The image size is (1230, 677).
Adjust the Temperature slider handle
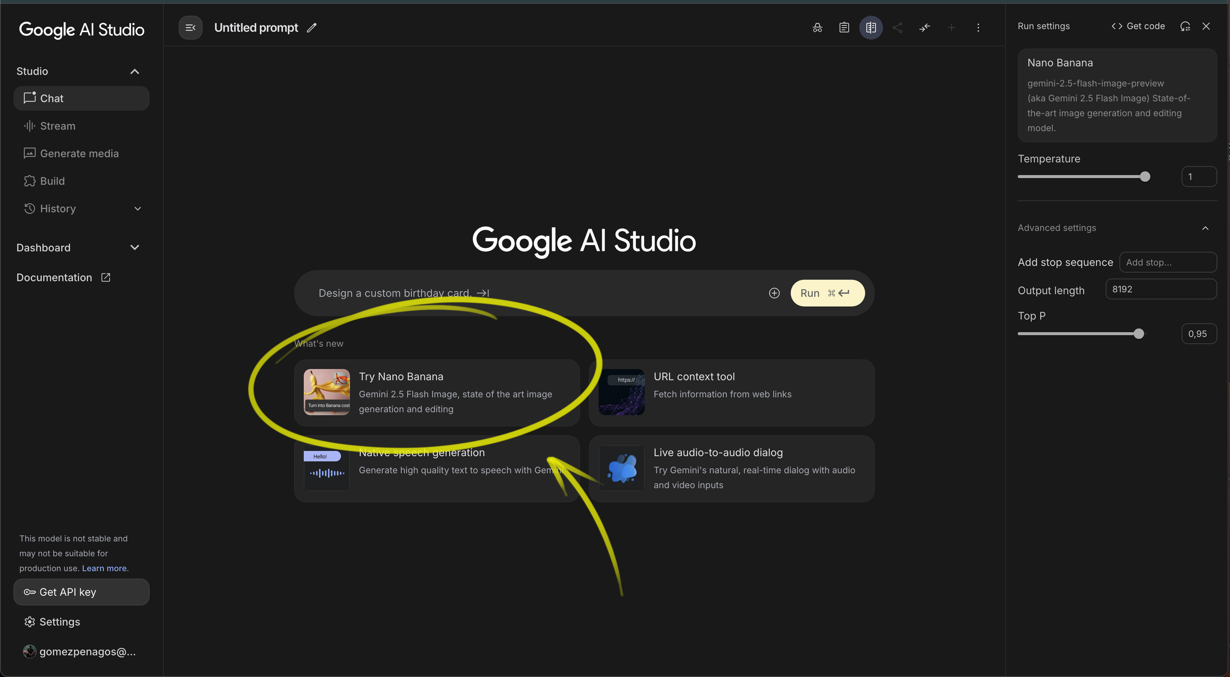[1145, 177]
